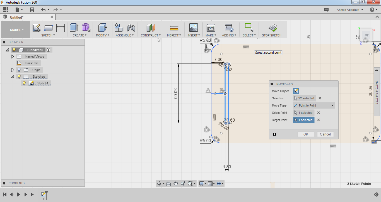Cancel the Move/Copy dialog
The height and width of the screenshot is (202, 381).
[x=325, y=134]
